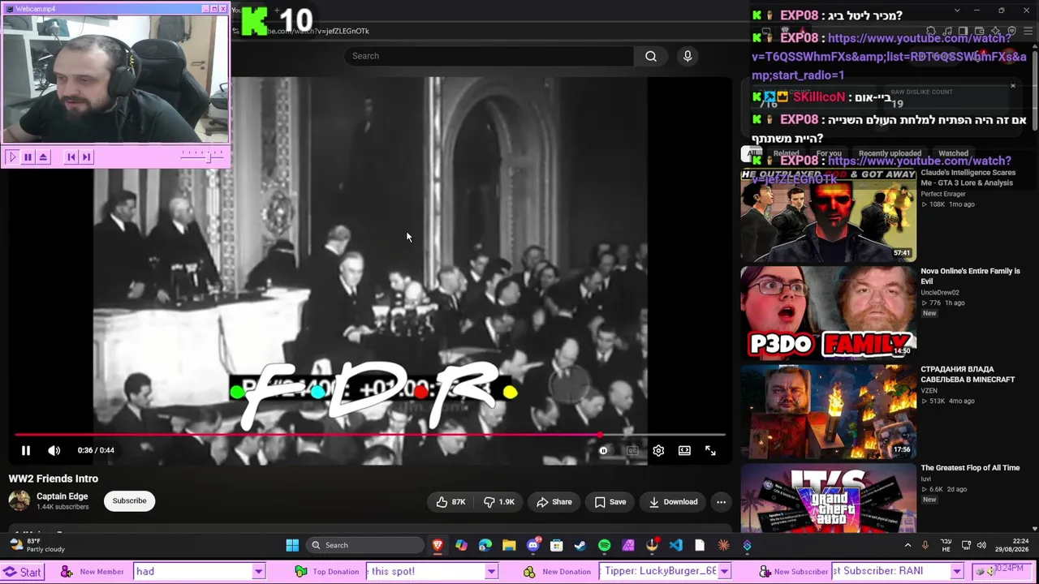
Task: Toggle closed captions in the player
Action: (x=632, y=450)
